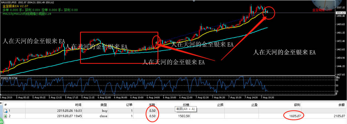Click the 获利 column header
The width and height of the screenshot is (347, 124).
click(x=297, y=105)
